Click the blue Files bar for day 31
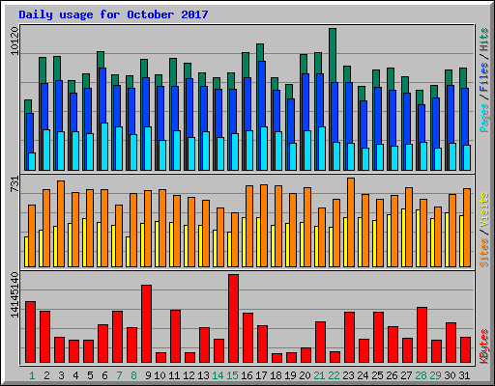This screenshot has width=495, height=386. click(x=465, y=116)
